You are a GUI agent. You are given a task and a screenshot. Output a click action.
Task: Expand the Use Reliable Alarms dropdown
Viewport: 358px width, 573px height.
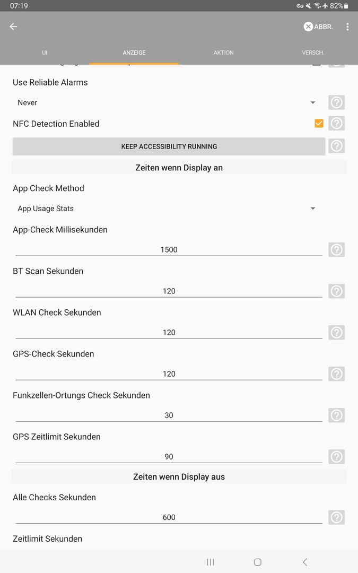[167, 102]
